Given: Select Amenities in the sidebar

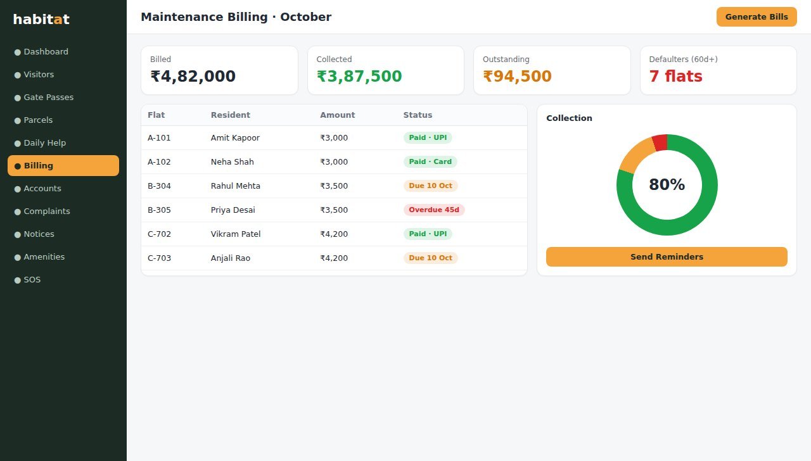Looking at the screenshot, I should pyautogui.click(x=63, y=257).
